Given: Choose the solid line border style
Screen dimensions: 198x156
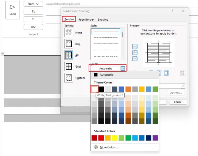Looking at the screenshot, I should [106, 31].
